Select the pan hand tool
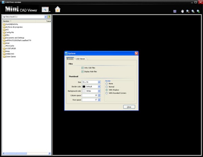 coord(182,11)
